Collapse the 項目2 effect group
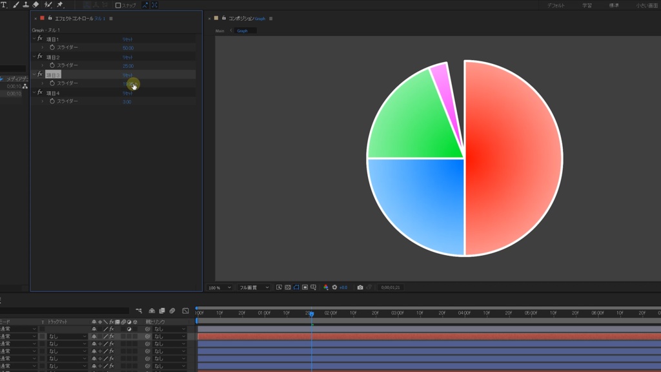This screenshot has width=661, height=372. coord(34,57)
